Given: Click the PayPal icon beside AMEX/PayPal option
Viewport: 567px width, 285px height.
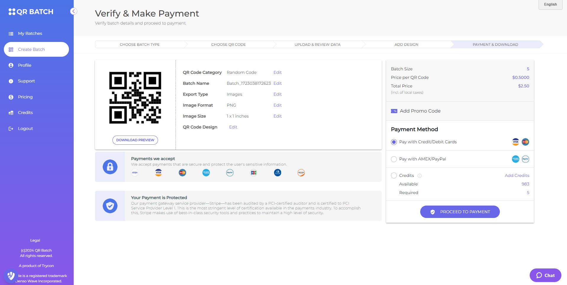Looking at the screenshot, I should click(526, 159).
